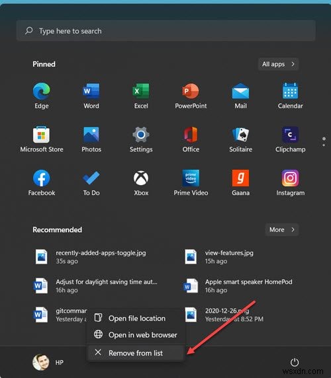Click Remove from list option
The height and width of the screenshot is (378, 331).
click(136, 353)
